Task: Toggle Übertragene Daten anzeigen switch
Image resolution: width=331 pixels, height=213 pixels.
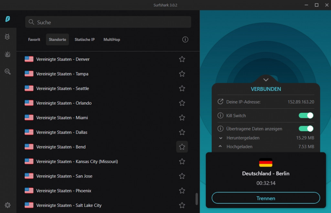Action: coord(306,129)
